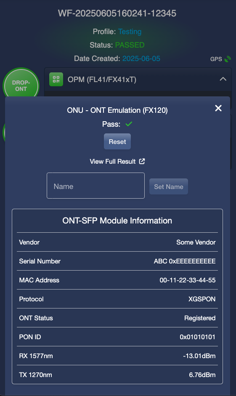The width and height of the screenshot is (236, 396).
Task: Click the Reset button
Action: (117, 141)
